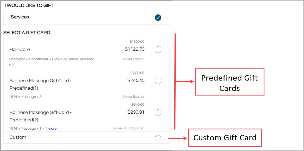Select the Hair Care radio button
The height and width of the screenshot is (151, 304).
(158, 50)
